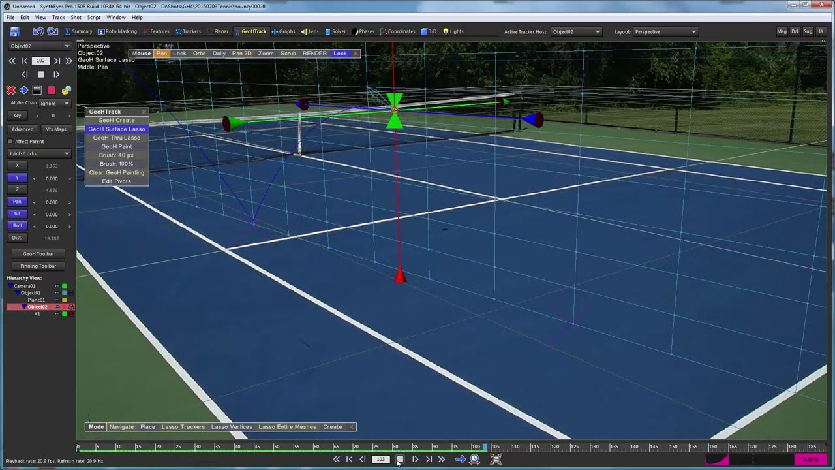Toggle the Affect Parent checkbox
Image resolution: width=835 pixels, height=470 pixels.
pyautogui.click(x=10, y=141)
